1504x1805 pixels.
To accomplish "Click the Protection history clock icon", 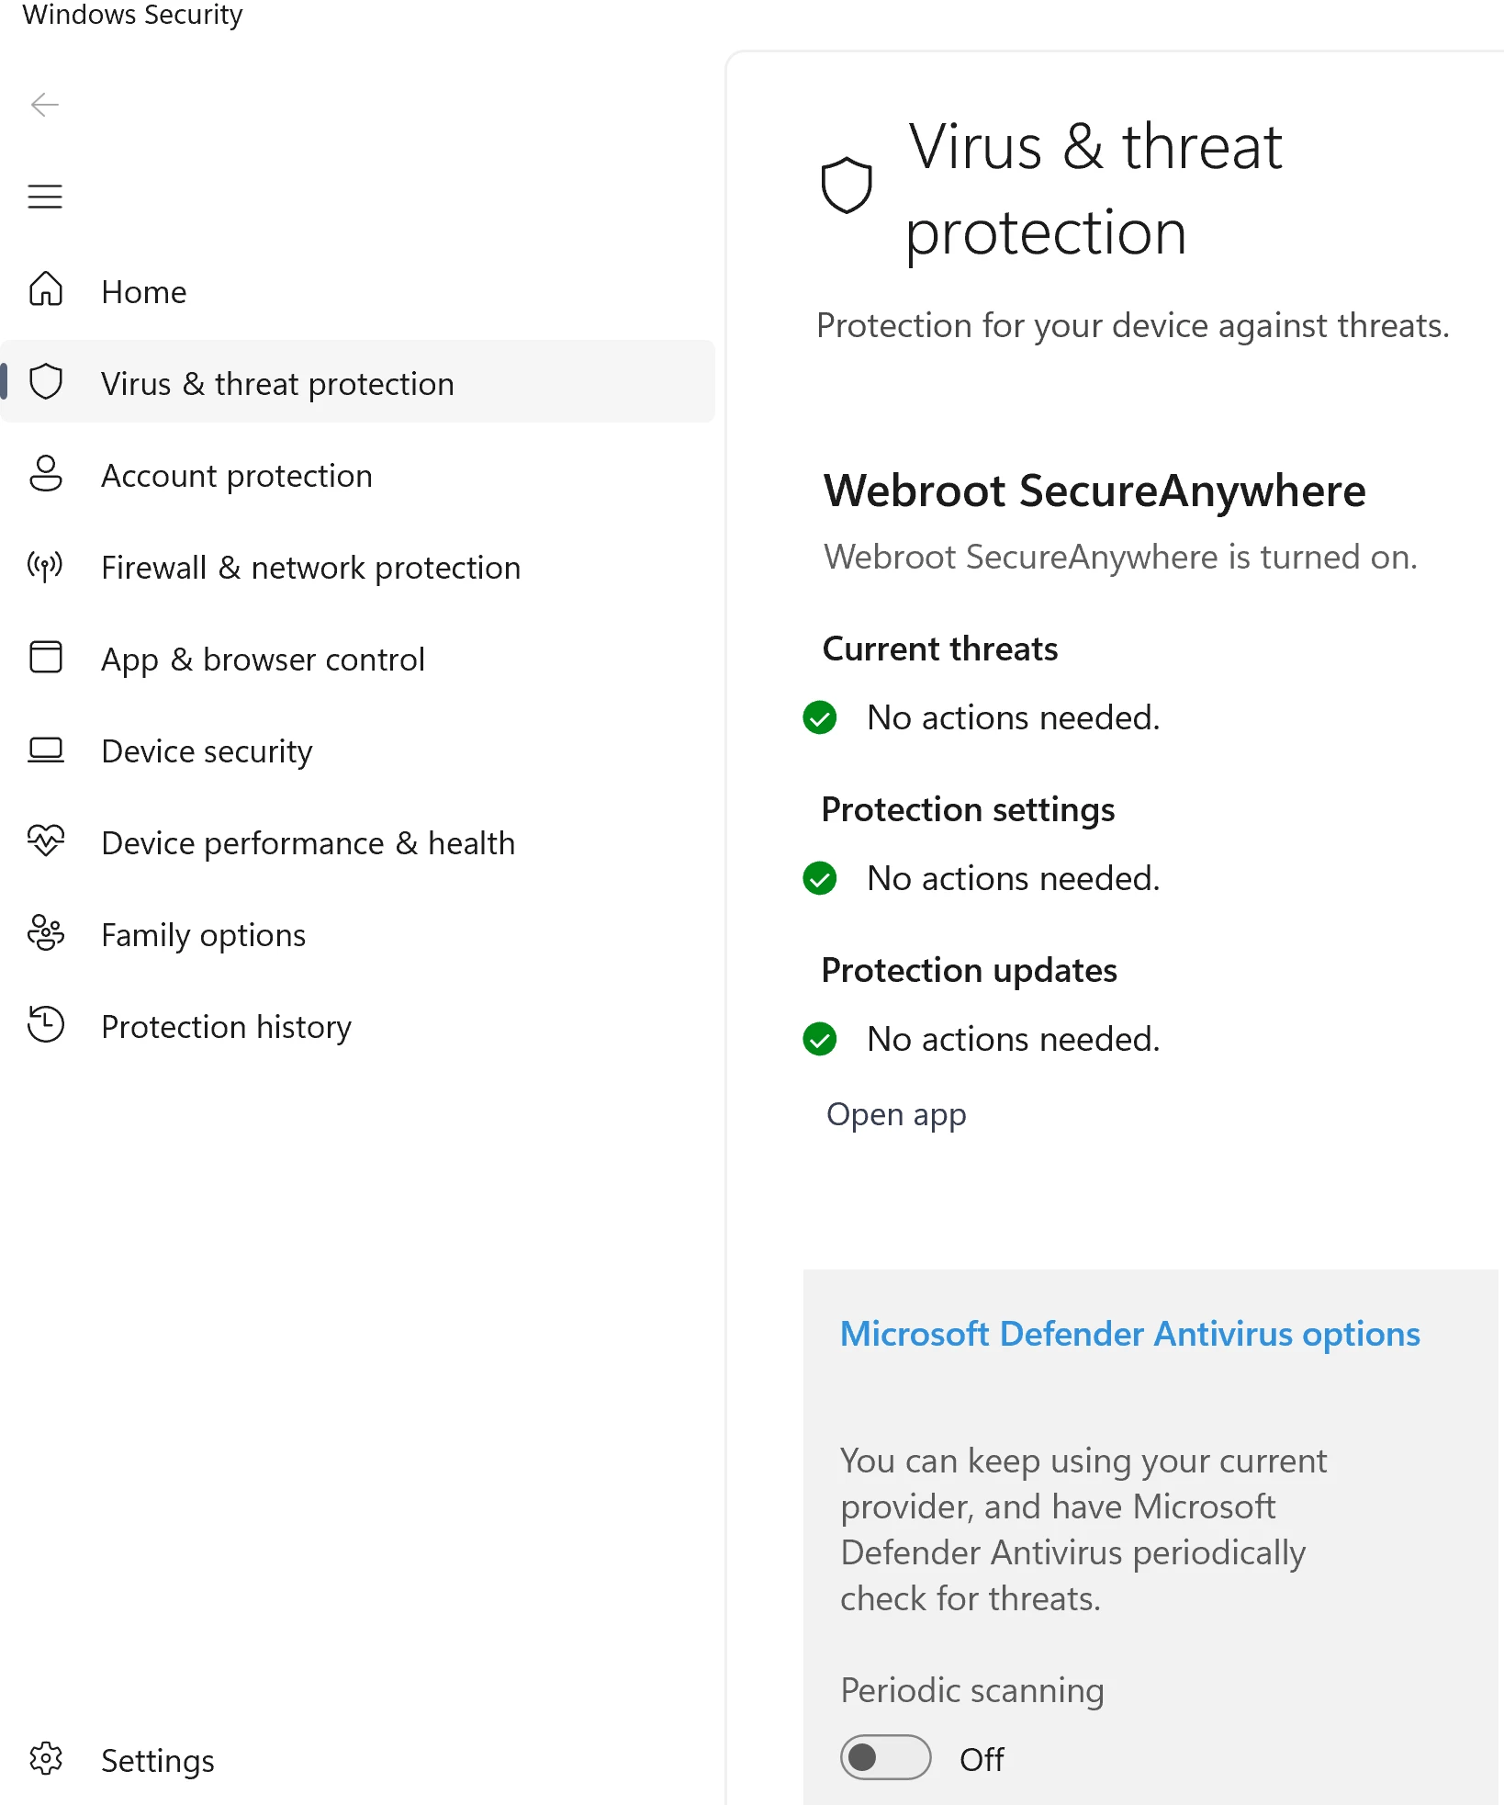I will tap(45, 1025).
